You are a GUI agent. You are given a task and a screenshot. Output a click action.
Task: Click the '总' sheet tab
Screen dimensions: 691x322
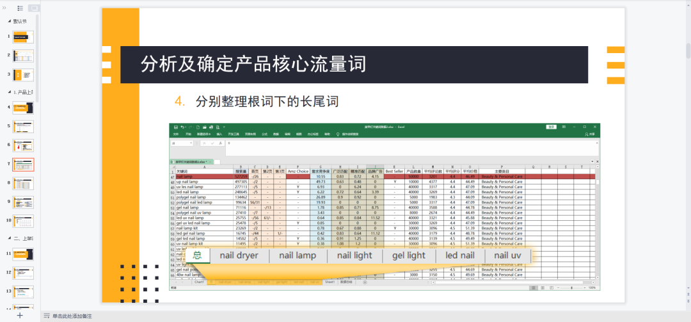click(198, 256)
